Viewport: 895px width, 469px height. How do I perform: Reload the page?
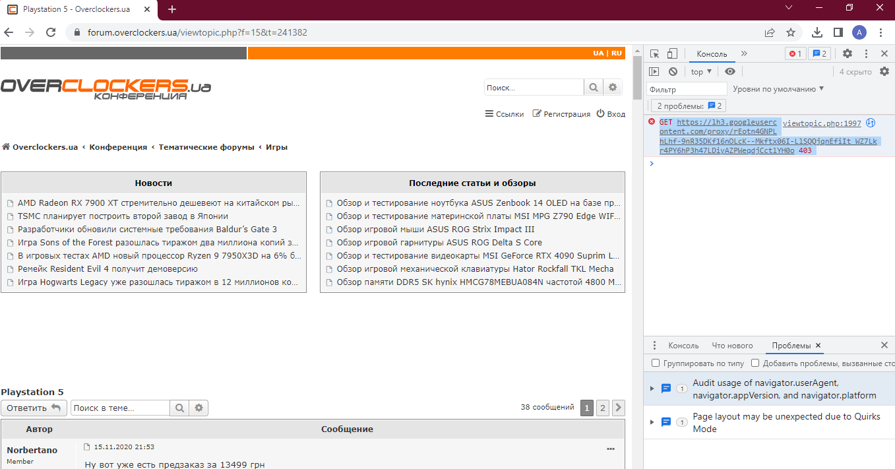pos(51,32)
